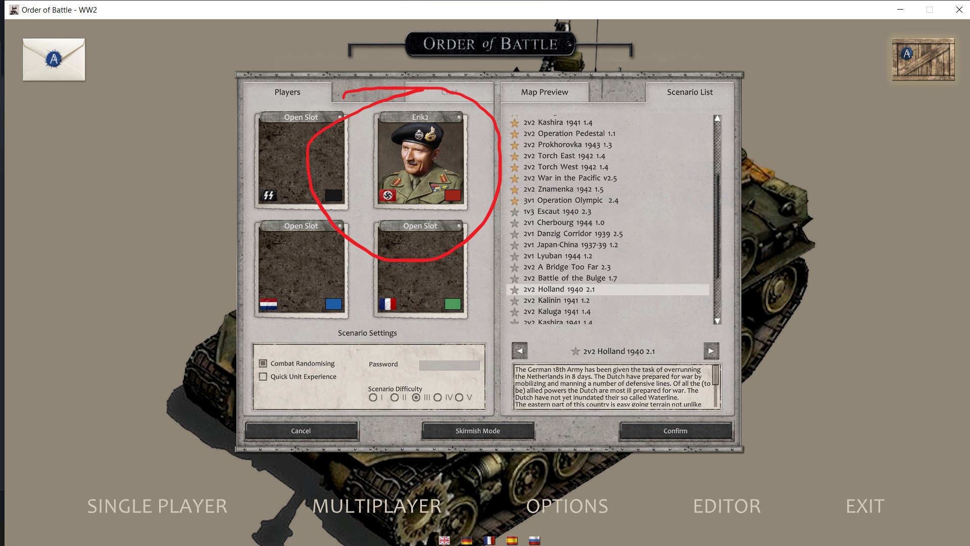Click EXIT in main menu
The width and height of the screenshot is (970, 546).
point(865,506)
